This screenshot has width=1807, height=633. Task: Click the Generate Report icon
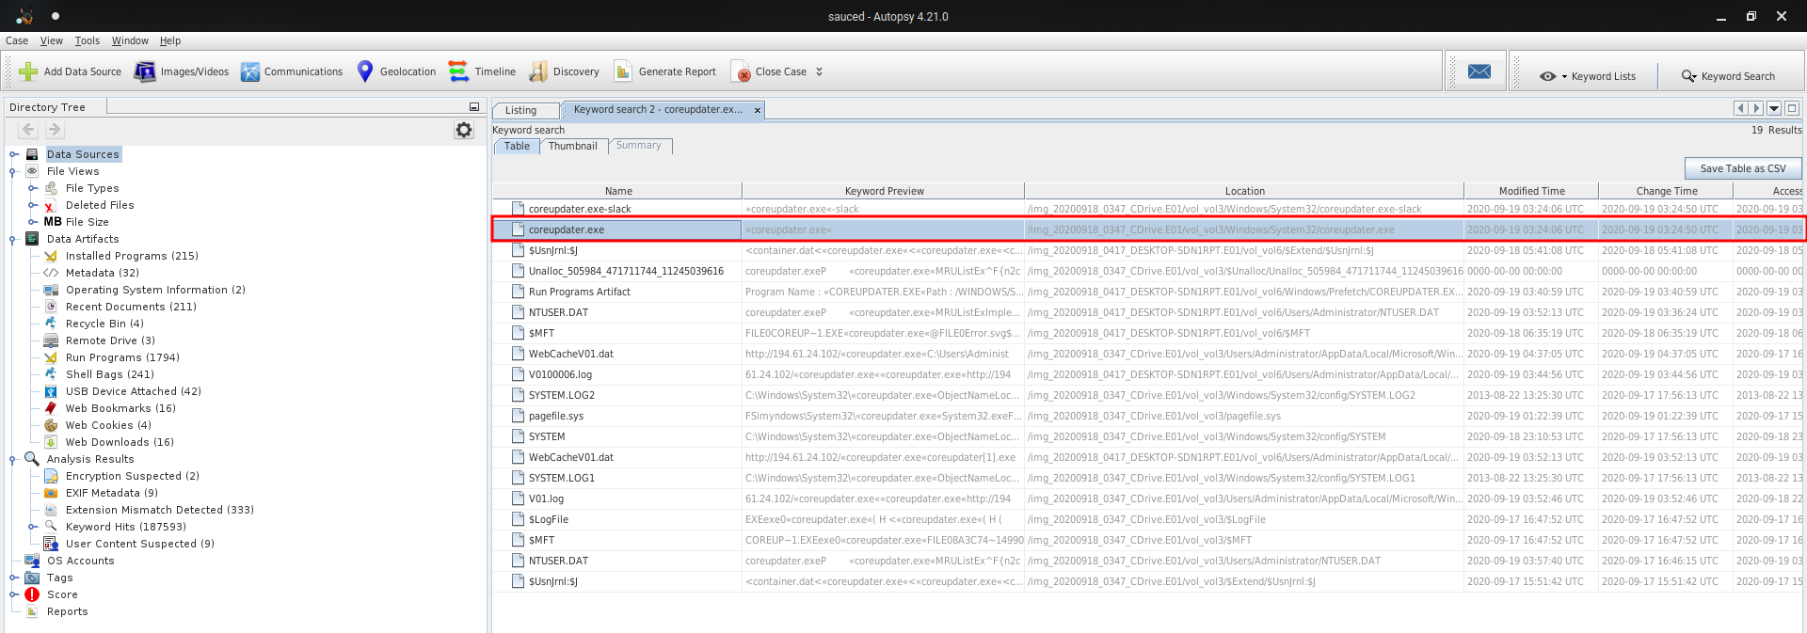pos(623,71)
